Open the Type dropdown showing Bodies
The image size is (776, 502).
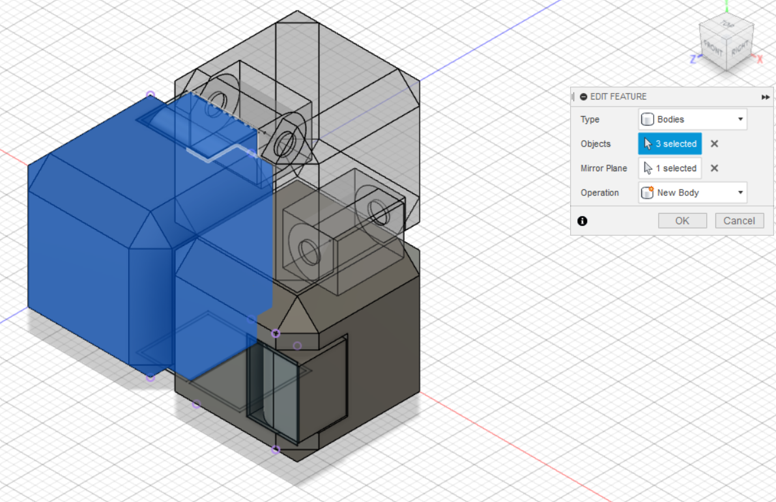[740, 119]
